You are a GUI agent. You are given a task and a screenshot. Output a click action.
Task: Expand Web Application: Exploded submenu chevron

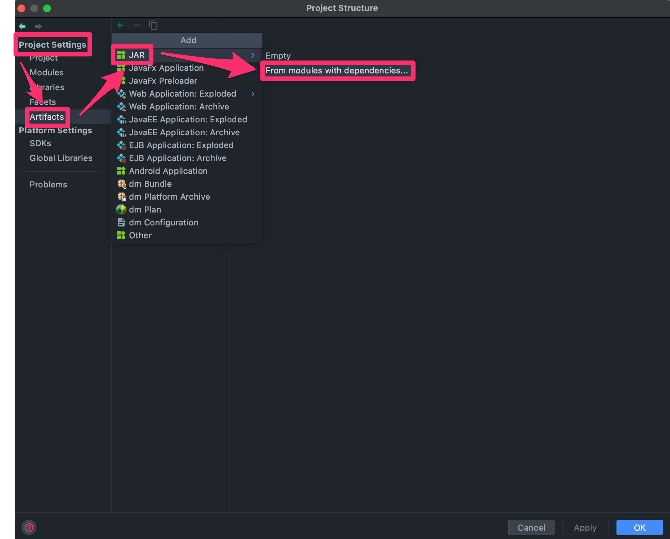click(253, 94)
